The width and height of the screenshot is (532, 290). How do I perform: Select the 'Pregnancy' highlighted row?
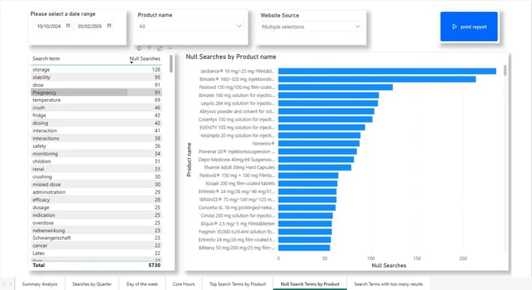[x=96, y=92]
